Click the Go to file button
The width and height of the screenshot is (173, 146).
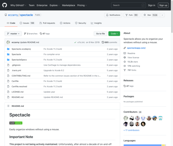coord(100,33)
